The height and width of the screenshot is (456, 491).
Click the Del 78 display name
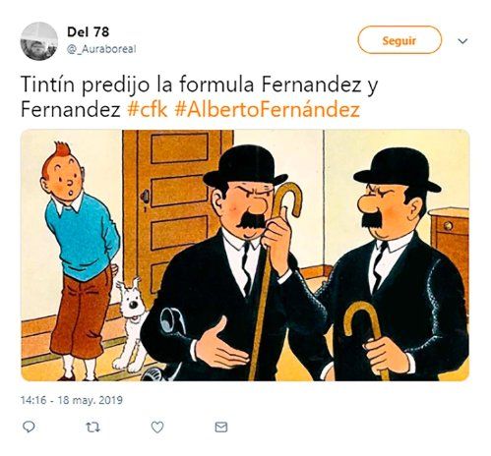coord(88,31)
